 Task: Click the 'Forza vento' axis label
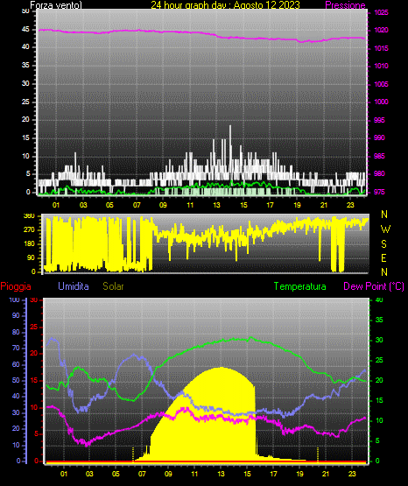[x=56, y=5]
